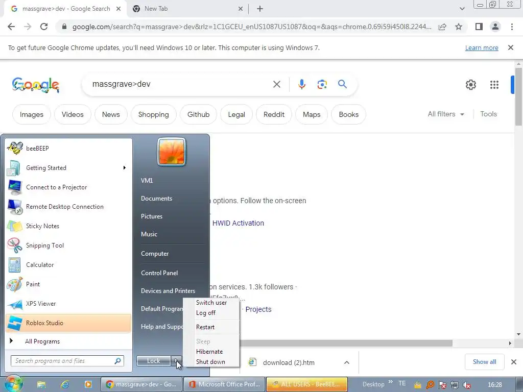Viewport: 523px width, 392px height.
Task: Open the Google apps grid
Action: point(494,85)
